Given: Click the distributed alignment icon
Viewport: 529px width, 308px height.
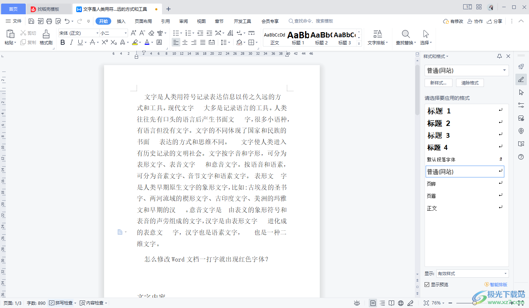Looking at the screenshot, I should click(x=212, y=42).
